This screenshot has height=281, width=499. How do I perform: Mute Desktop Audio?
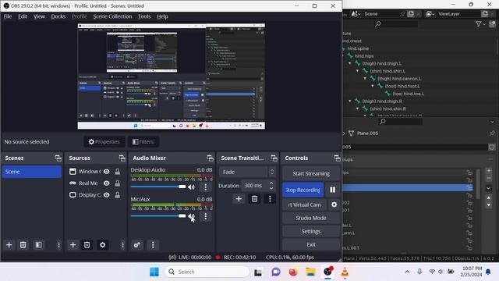(191, 187)
